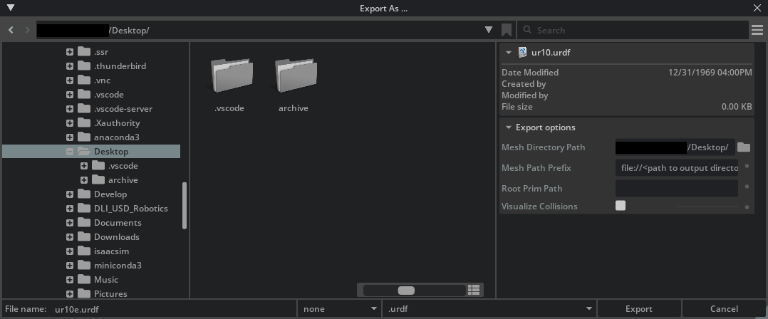
Task: Click the bookmark icon in path bar
Action: click(507, 30)
